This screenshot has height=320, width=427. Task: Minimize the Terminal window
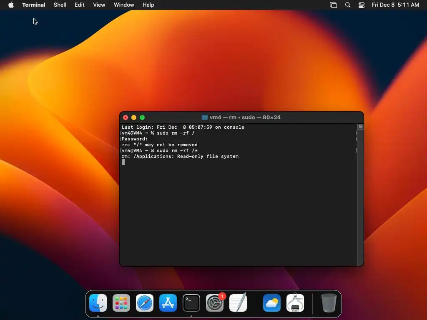(x=134, y=117)
